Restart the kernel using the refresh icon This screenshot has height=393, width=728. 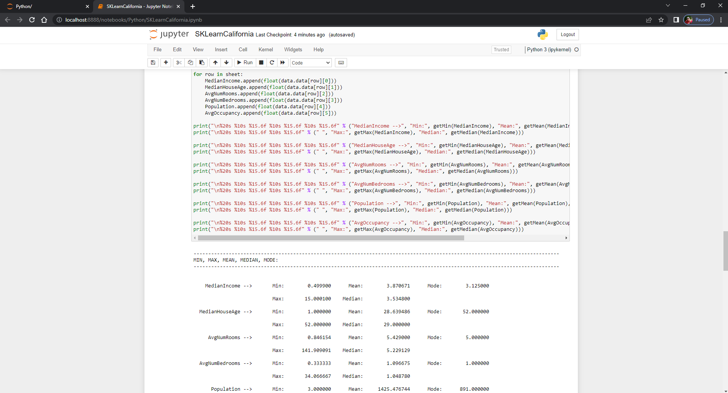272,62
